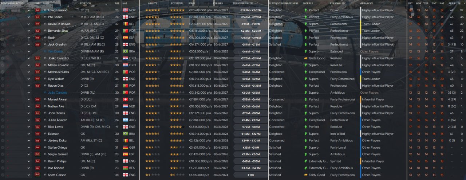Click the €3.5M - €4.9M transfer value button
The width and height of the screenshot is (466, 180).
250,168
